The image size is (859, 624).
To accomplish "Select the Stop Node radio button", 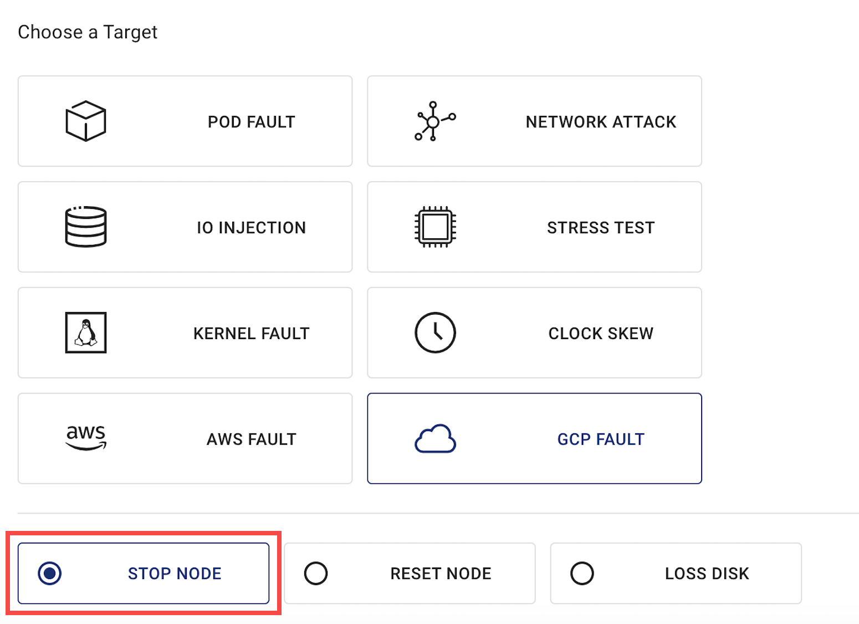I will (x=50, y=573).
